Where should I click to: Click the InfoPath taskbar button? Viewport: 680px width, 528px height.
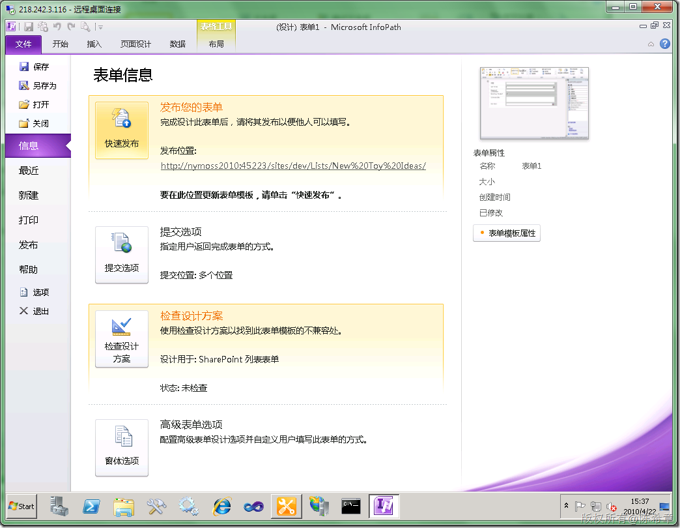pos(384,506)
